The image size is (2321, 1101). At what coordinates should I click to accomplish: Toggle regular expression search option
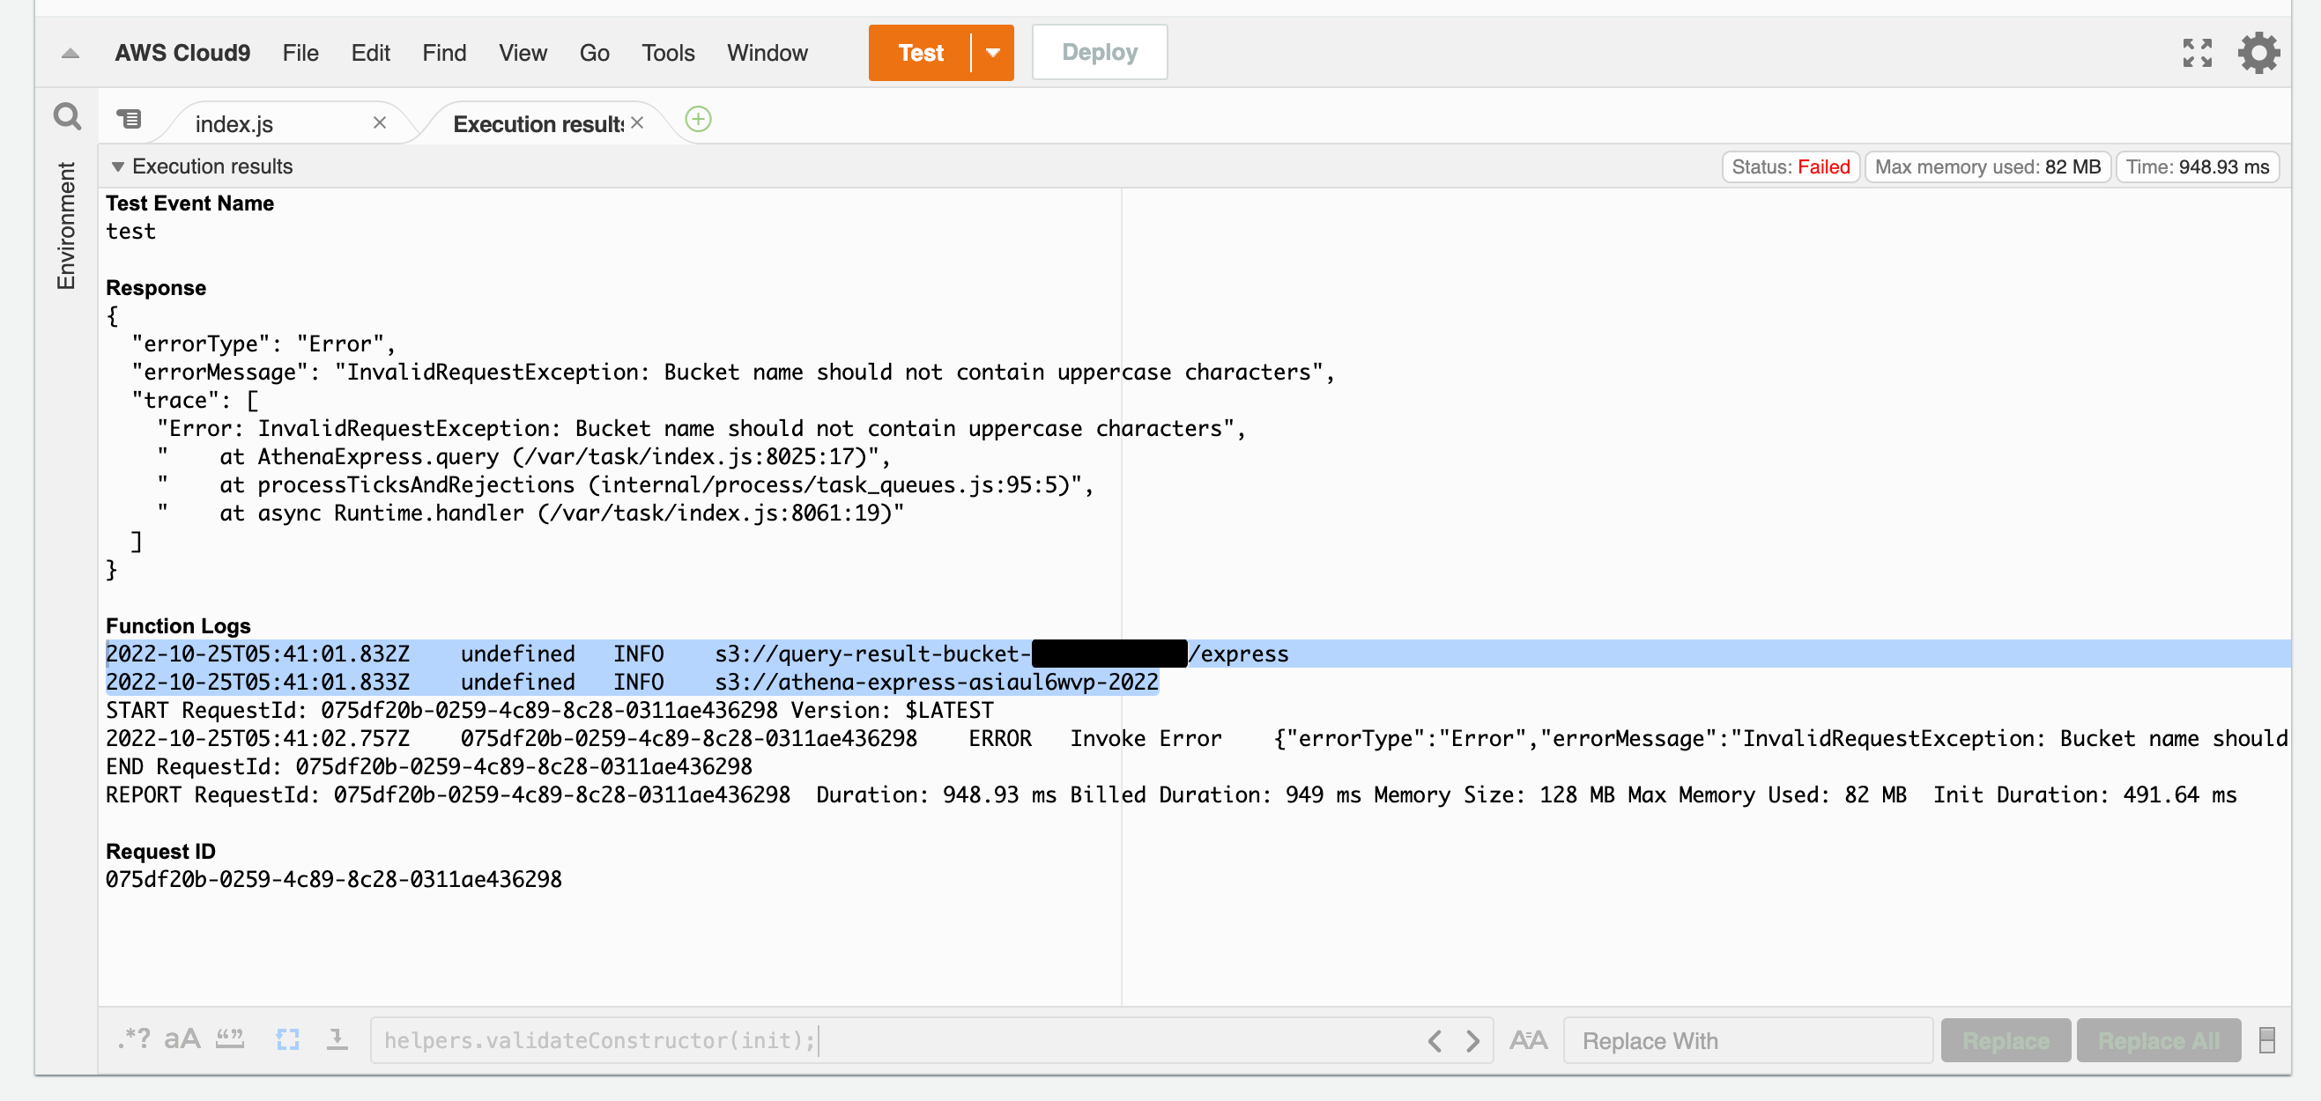click(133, 1038)
